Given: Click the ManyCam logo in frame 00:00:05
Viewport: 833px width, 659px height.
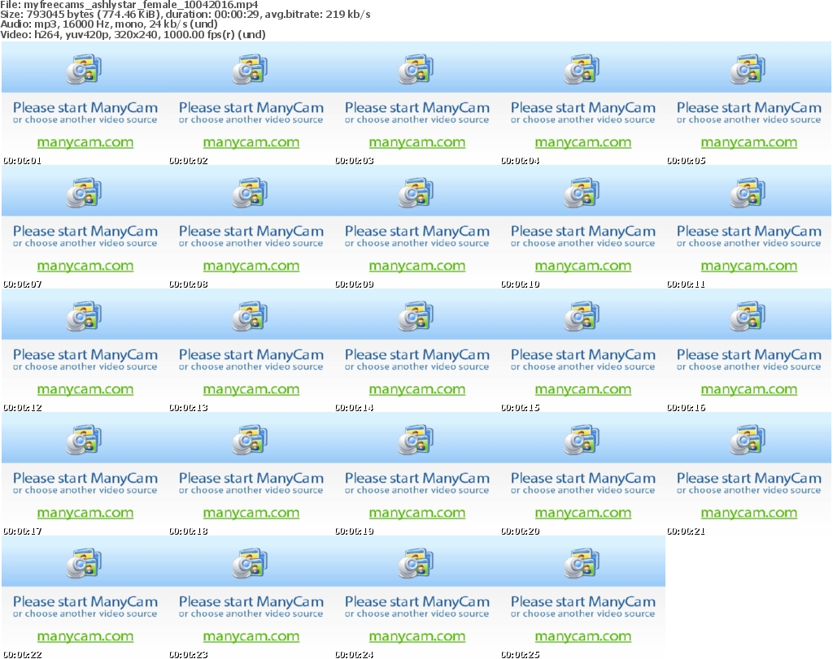Looking at the screenshot, I should (748, 69).
